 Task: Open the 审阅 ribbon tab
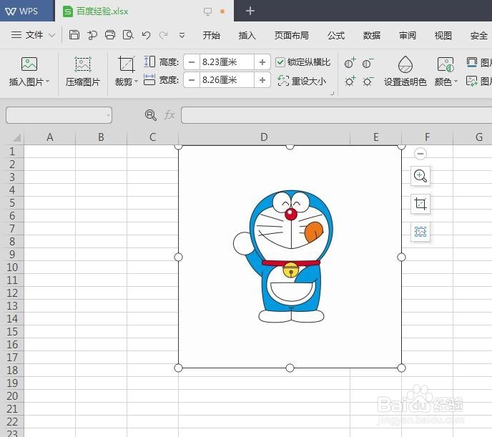(x=408, y=35)
